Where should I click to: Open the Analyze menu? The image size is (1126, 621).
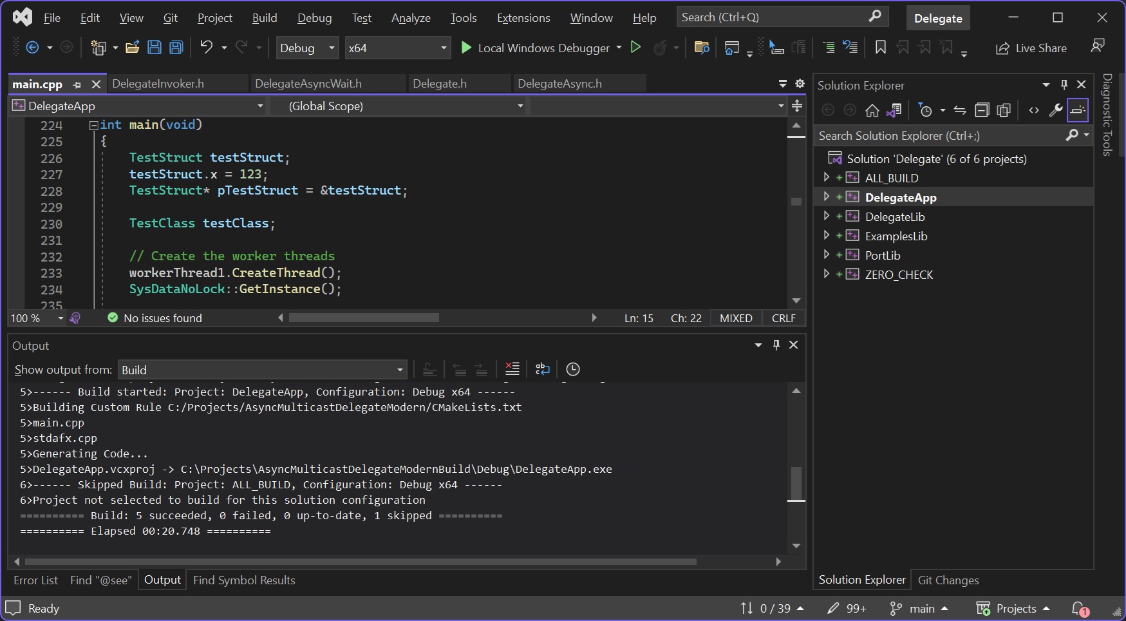pos(411,18)
